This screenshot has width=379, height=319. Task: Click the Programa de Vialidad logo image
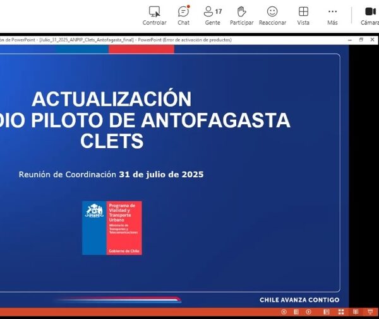point(112,228)
